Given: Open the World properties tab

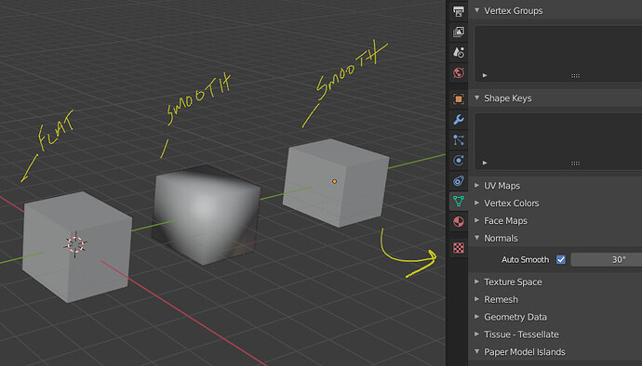Looking at the screenshot, I should click(x=459, y=72).
